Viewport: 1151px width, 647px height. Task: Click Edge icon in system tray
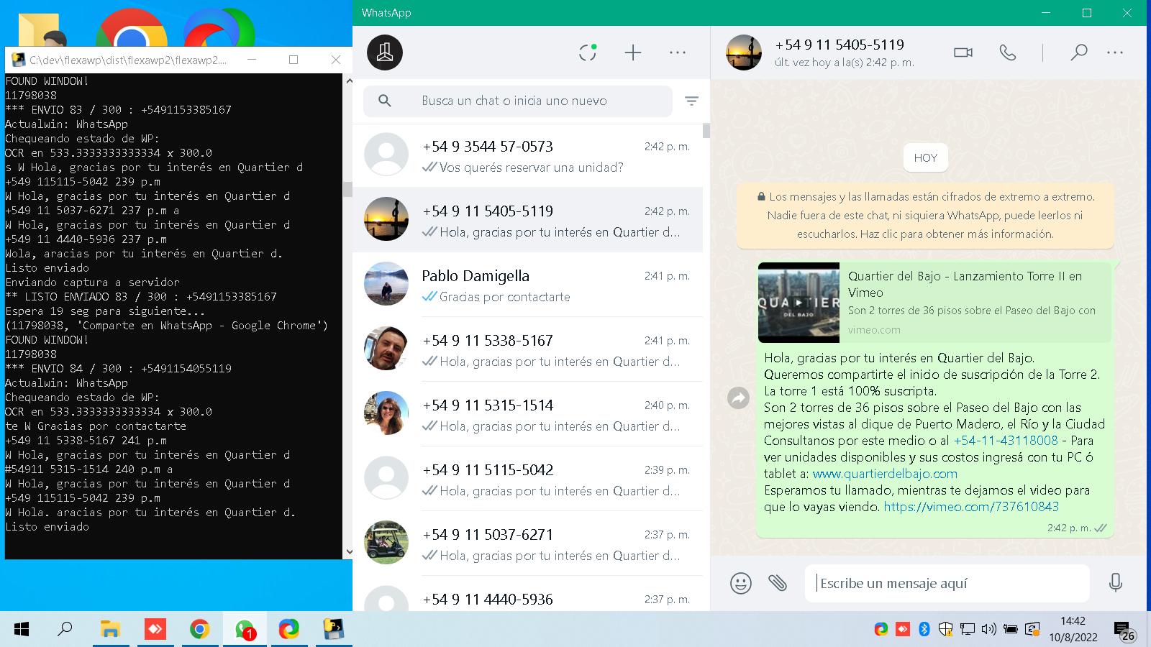point(881,630)
